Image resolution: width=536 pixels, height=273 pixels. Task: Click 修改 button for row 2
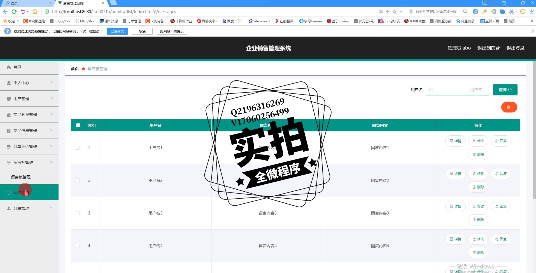click(478, 174)
